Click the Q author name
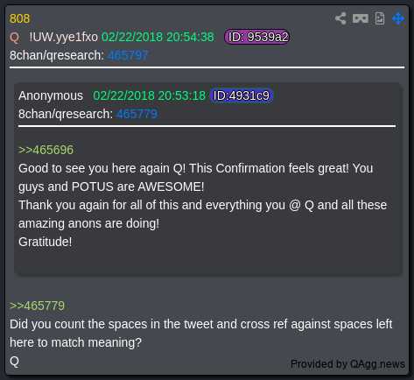414x380 pixels. (14, 38)
